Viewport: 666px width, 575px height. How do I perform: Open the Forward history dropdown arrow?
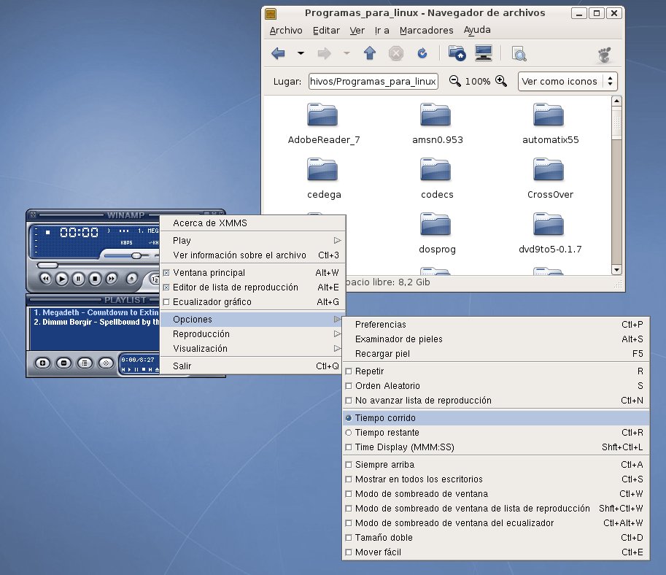point(346,53)
